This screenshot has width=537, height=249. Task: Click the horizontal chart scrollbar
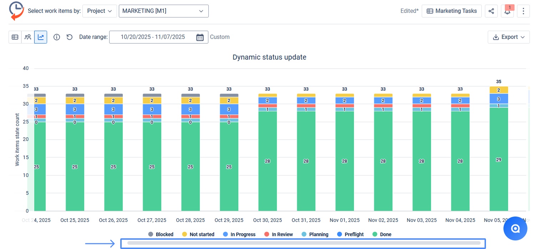(x=303, y=243)
